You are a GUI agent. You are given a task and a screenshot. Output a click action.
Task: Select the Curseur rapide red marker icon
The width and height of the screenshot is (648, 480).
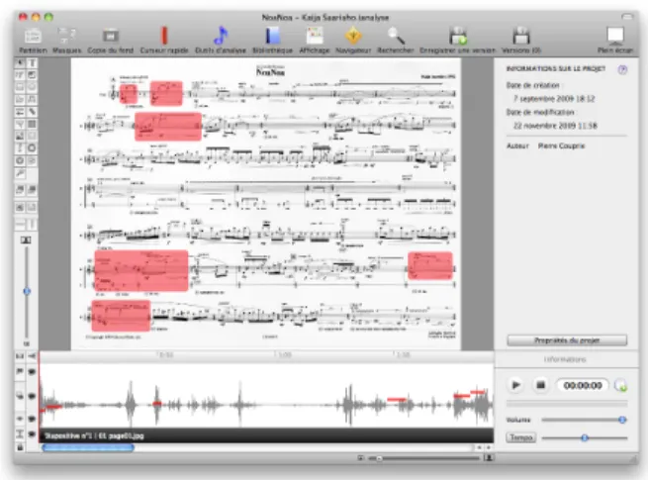click(164, 36)
